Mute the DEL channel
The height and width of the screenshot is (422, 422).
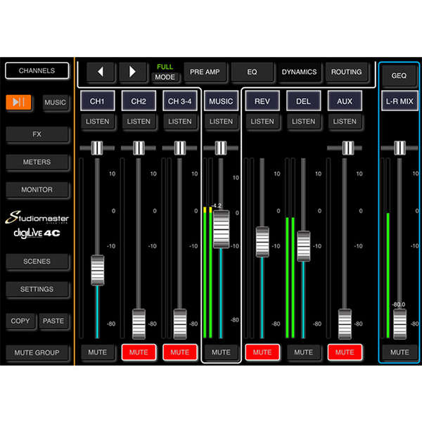[303, 352]
